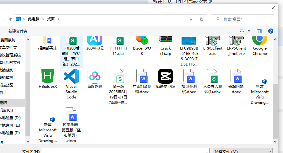Open the file type filter combo box

pyautogui.click(x=243, y=151)
